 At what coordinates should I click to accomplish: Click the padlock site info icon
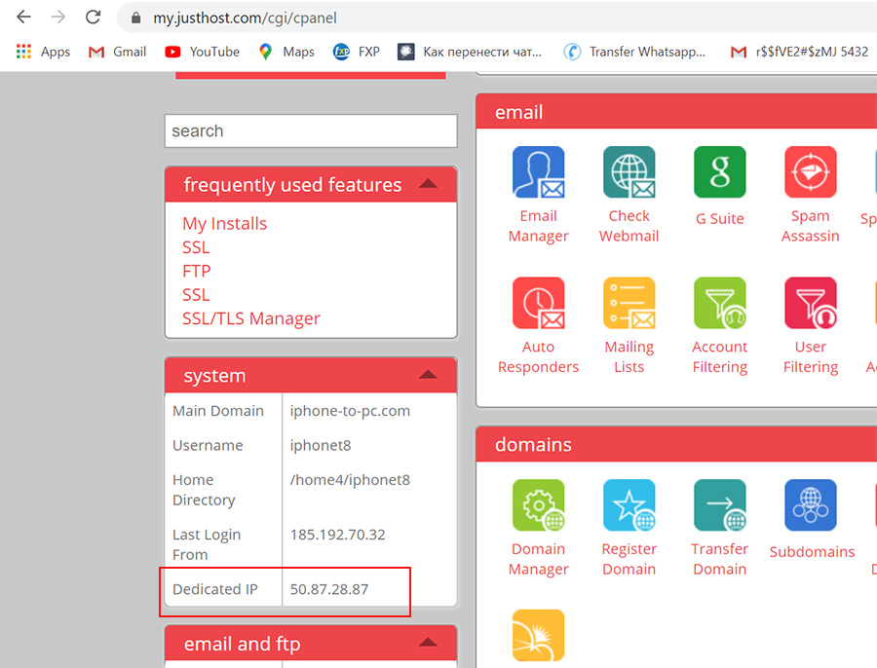tap(135, 18)
